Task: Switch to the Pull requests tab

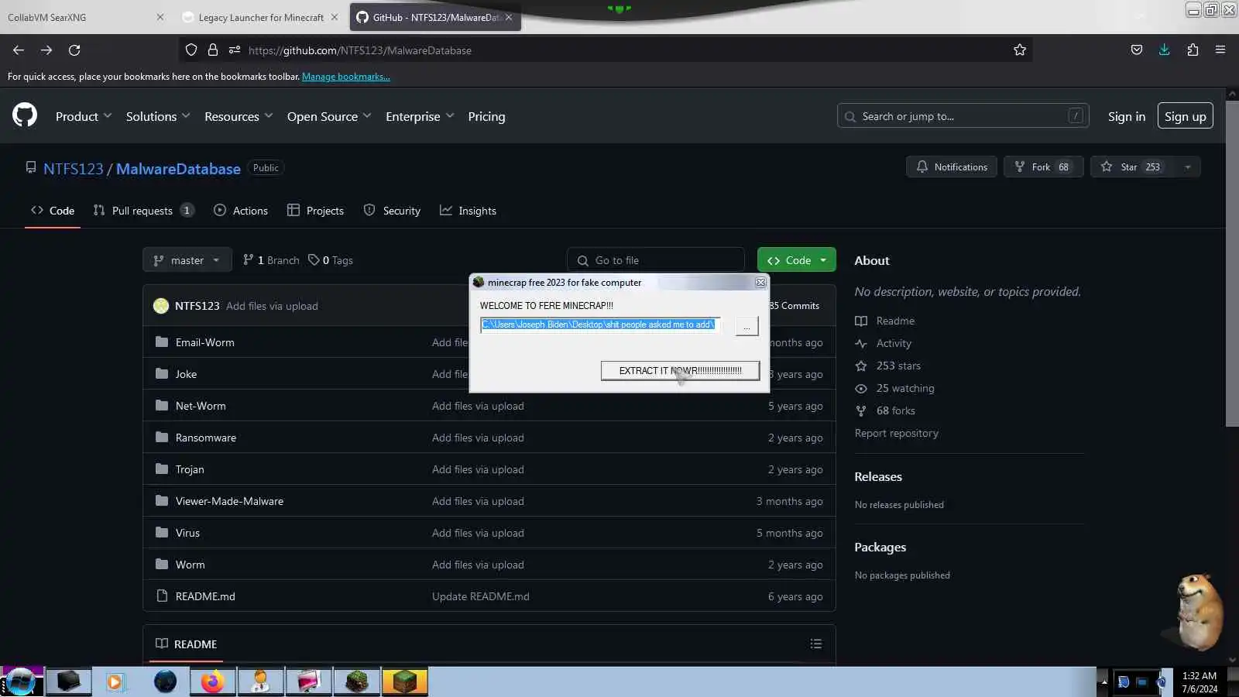Action: (144, 211)
